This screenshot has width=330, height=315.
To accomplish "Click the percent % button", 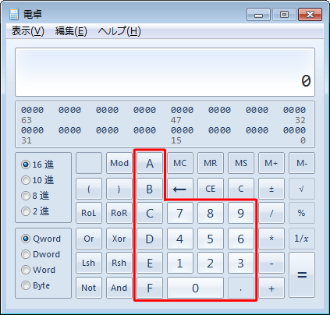I will coord(302,213).
